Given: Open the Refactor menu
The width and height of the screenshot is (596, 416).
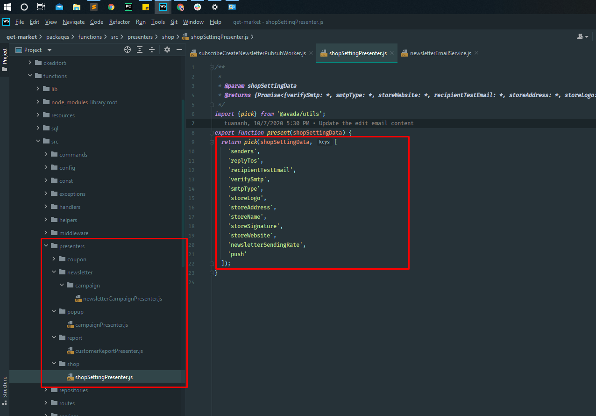Looking at the screenshot, I should tap(120, 22).
